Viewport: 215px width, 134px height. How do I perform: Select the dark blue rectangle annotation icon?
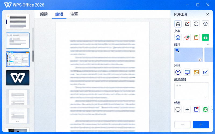(177, 50)
